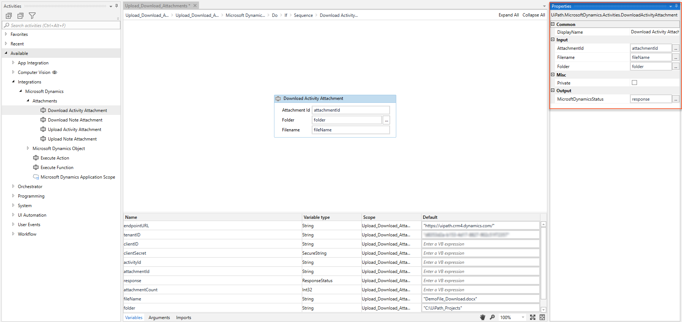Viewport: 682px width, 322px height.
Task: Select Upload Note Attachment activity icon
Action: pos(43,139)
